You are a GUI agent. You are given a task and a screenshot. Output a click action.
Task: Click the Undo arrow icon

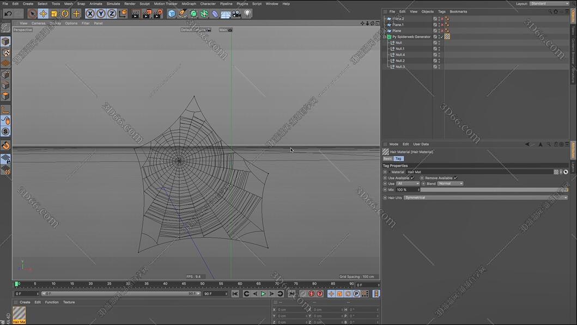(8, 14)
